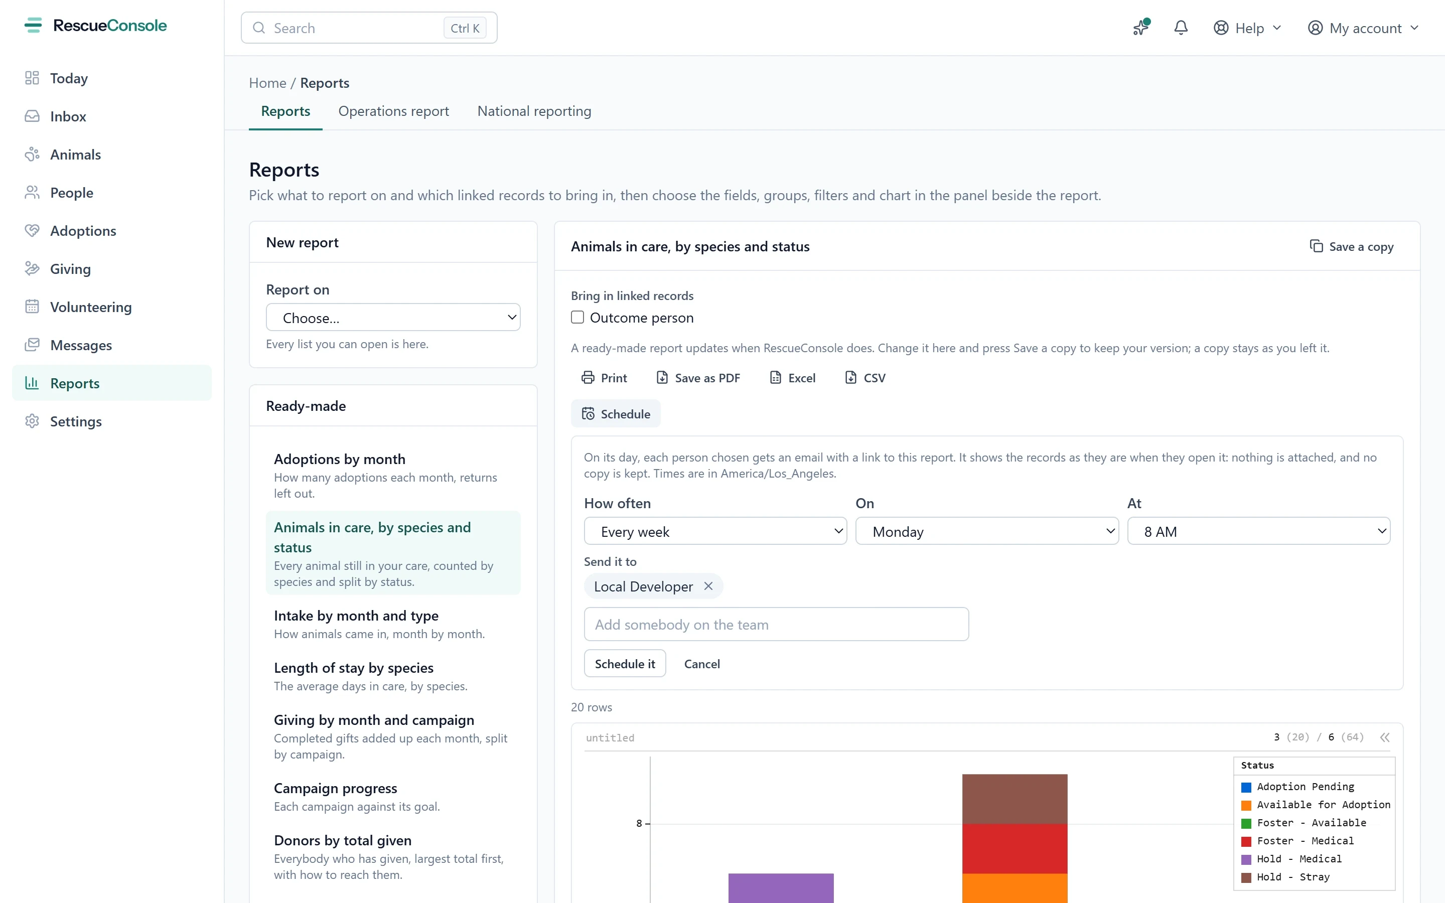This screenshot has height=903, width=1445.
Task: Click the Hold - Medical purple legend swatch
Action: (x=1246, y=859)
